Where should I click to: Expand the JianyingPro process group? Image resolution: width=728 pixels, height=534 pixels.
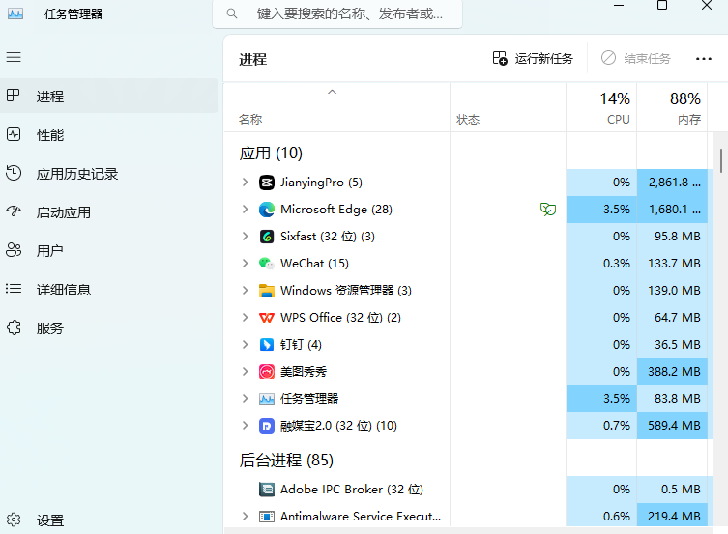[245, 183]
